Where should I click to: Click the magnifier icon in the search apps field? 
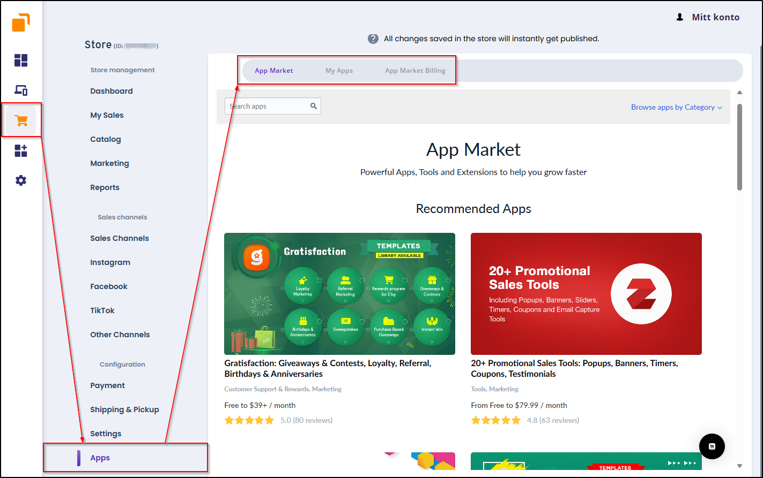(313, 106)
